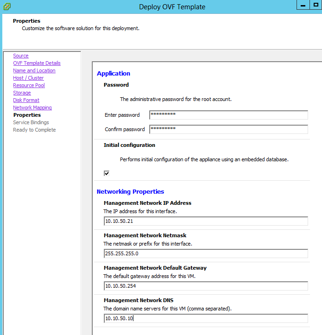Screen dimensions: 322x335
Task: Select the current Properties step
Action: [x=27, y=115]
